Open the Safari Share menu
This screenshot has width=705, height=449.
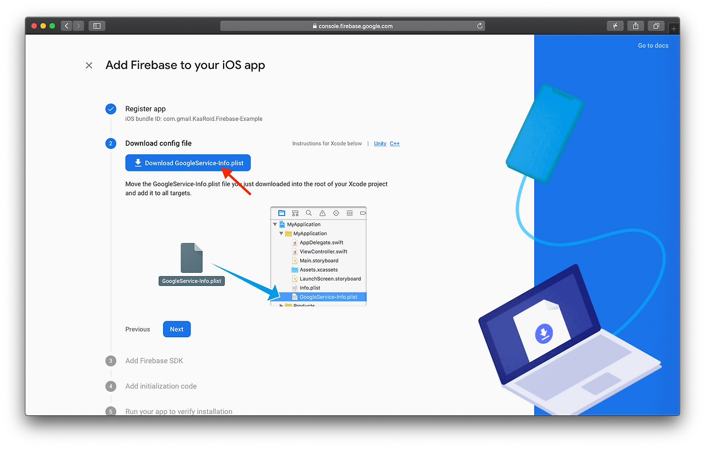pos(636,26)
